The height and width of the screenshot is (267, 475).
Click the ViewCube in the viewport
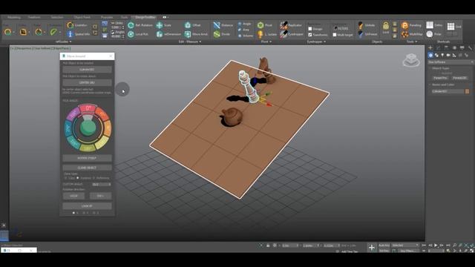pos(411,60)
